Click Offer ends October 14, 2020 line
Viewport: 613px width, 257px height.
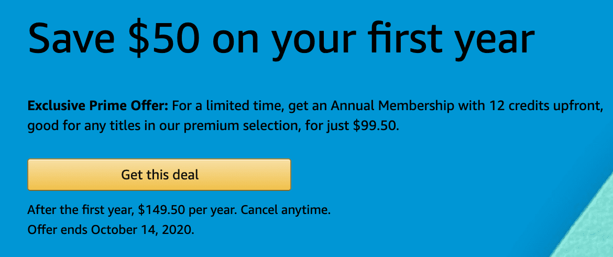pyautogui.click(x=111, y=230)
